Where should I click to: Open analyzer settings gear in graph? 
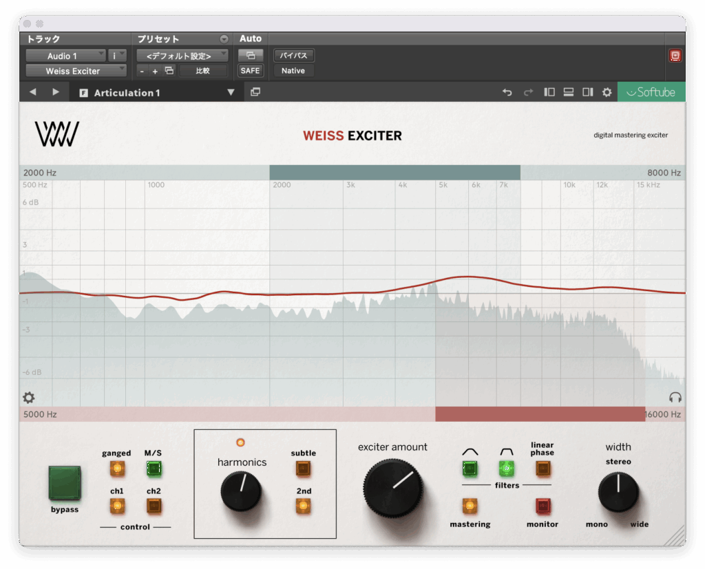tap(29, 397)
